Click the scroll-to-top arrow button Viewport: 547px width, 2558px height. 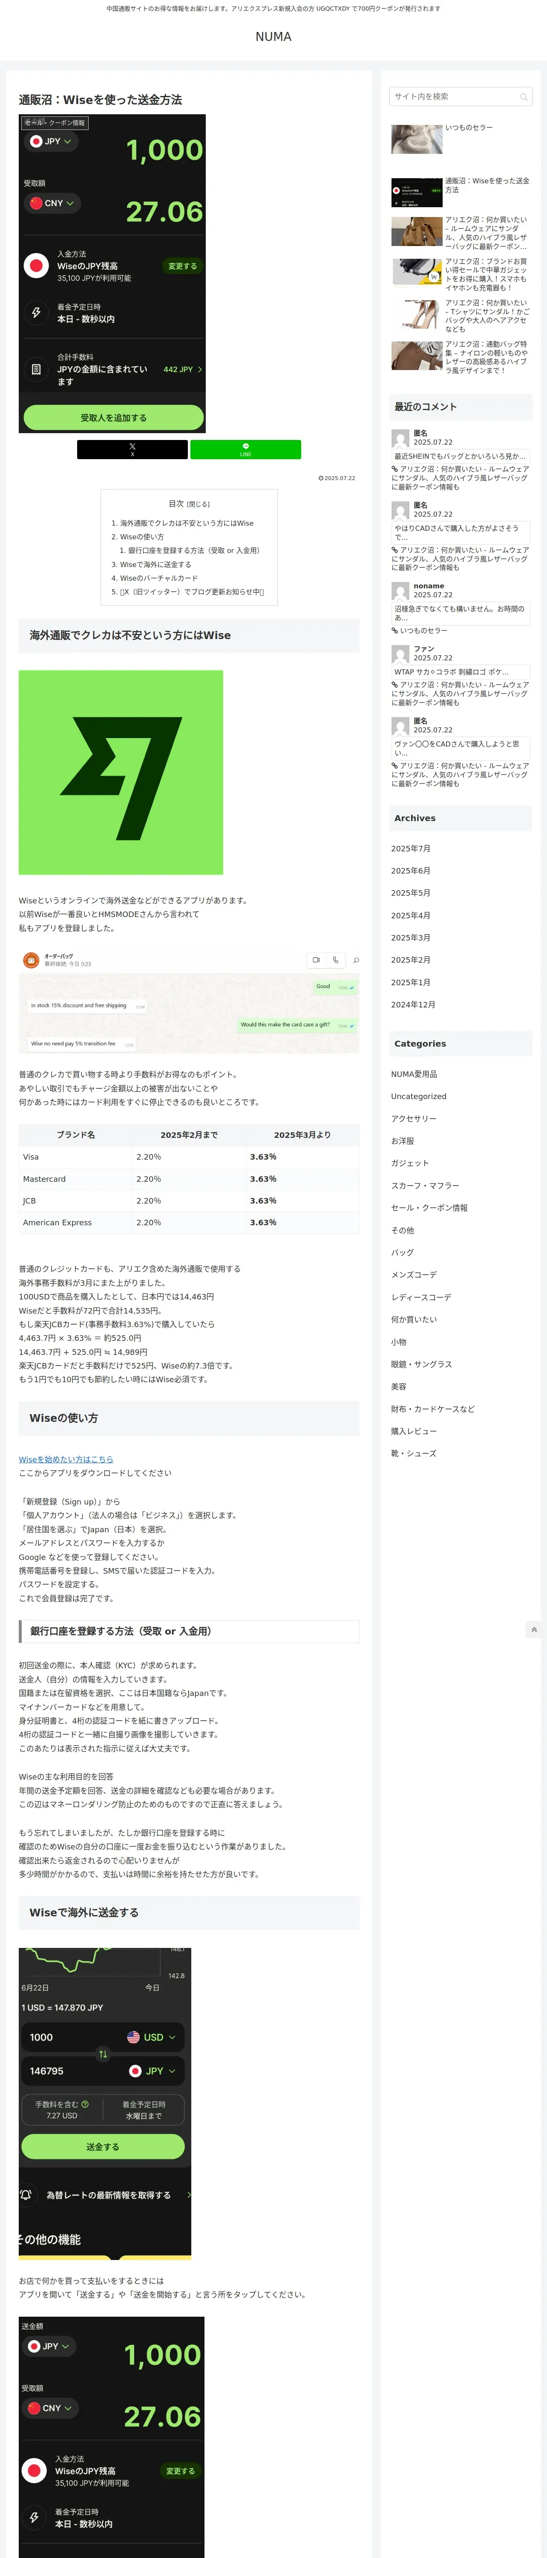point(534,1629)
